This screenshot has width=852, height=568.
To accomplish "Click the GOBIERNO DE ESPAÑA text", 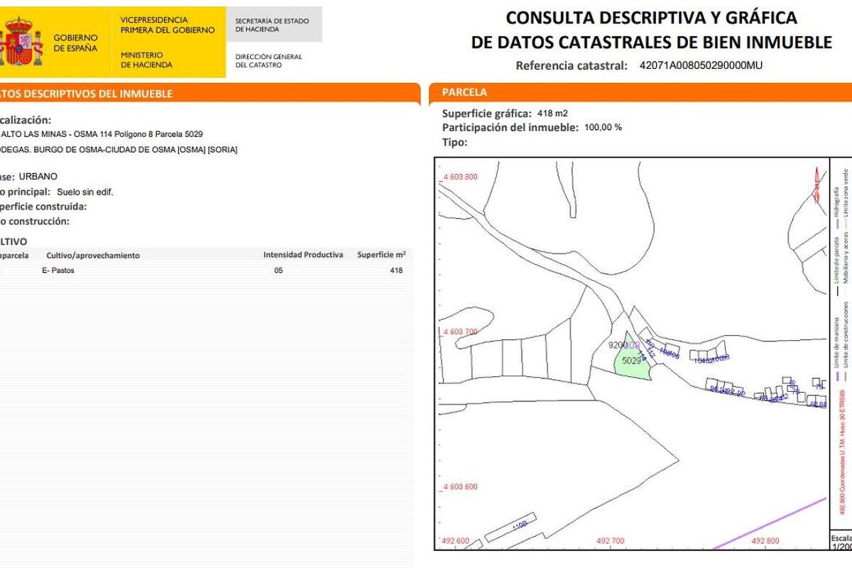I will 75,43.
